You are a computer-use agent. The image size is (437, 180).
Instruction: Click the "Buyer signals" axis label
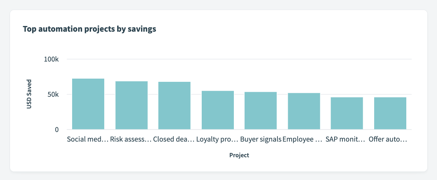point(261,139)
